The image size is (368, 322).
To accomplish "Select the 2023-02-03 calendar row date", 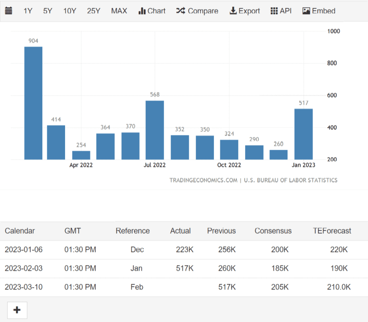I will point(24,268).
